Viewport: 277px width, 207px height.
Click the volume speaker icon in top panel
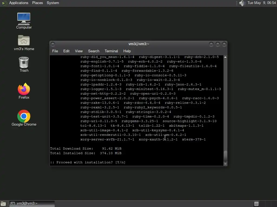[242, 3]
